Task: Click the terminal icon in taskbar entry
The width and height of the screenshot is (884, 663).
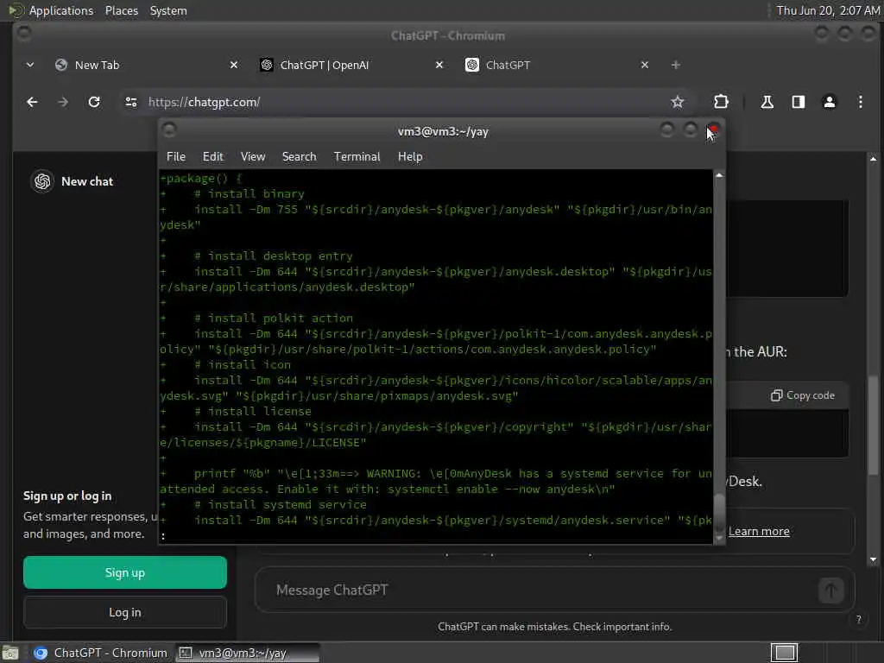Action: 186,653
